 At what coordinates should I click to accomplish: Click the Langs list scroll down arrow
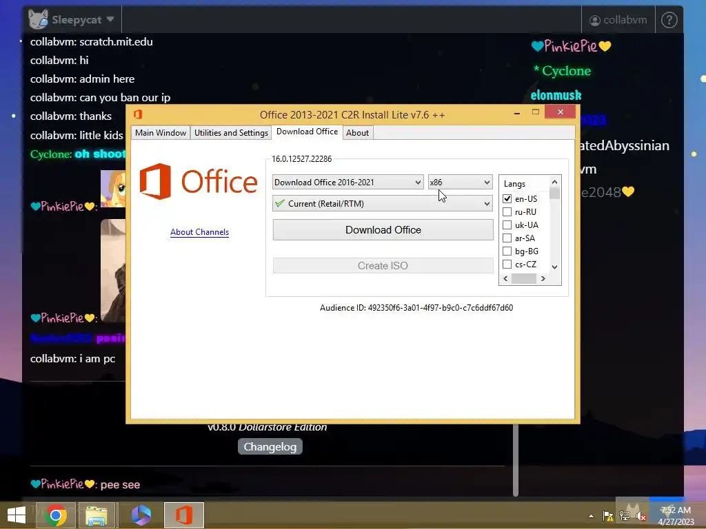pos(555,267)
